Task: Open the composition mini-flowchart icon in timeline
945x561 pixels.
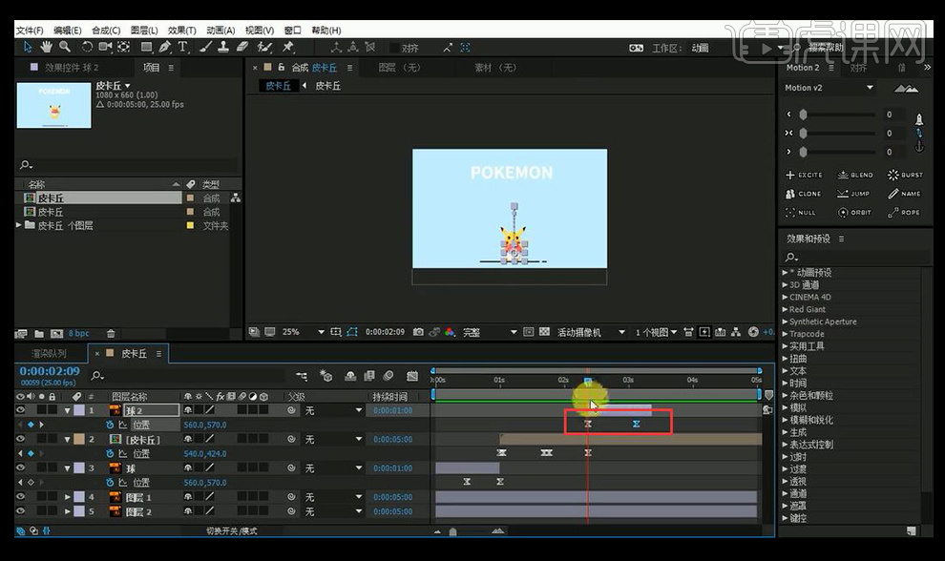Action: [x=302, y=377]
